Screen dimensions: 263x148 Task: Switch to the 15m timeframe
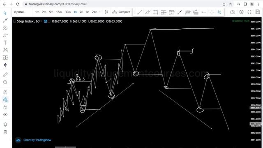point(59,12)
